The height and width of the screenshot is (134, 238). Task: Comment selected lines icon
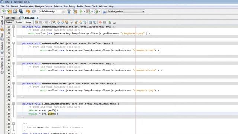click(x=110, y=22)
